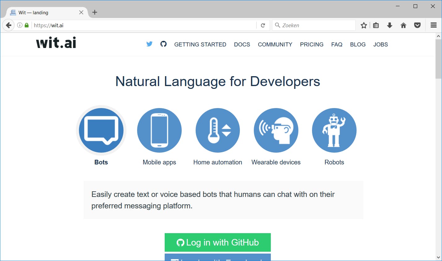Open a new tab with the plus button

click(95, 12)
